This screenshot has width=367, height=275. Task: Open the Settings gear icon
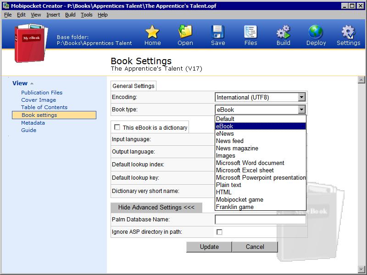click(348, 32)
